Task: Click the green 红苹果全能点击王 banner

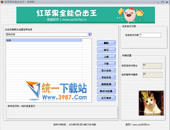Action: coord(86,15)
